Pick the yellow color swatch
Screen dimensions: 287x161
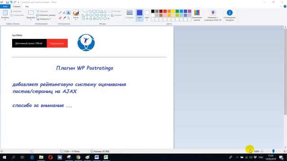(173, 11)
